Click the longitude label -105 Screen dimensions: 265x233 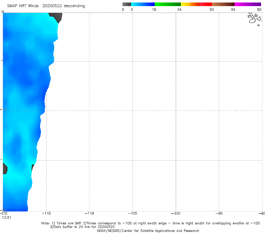132,213
